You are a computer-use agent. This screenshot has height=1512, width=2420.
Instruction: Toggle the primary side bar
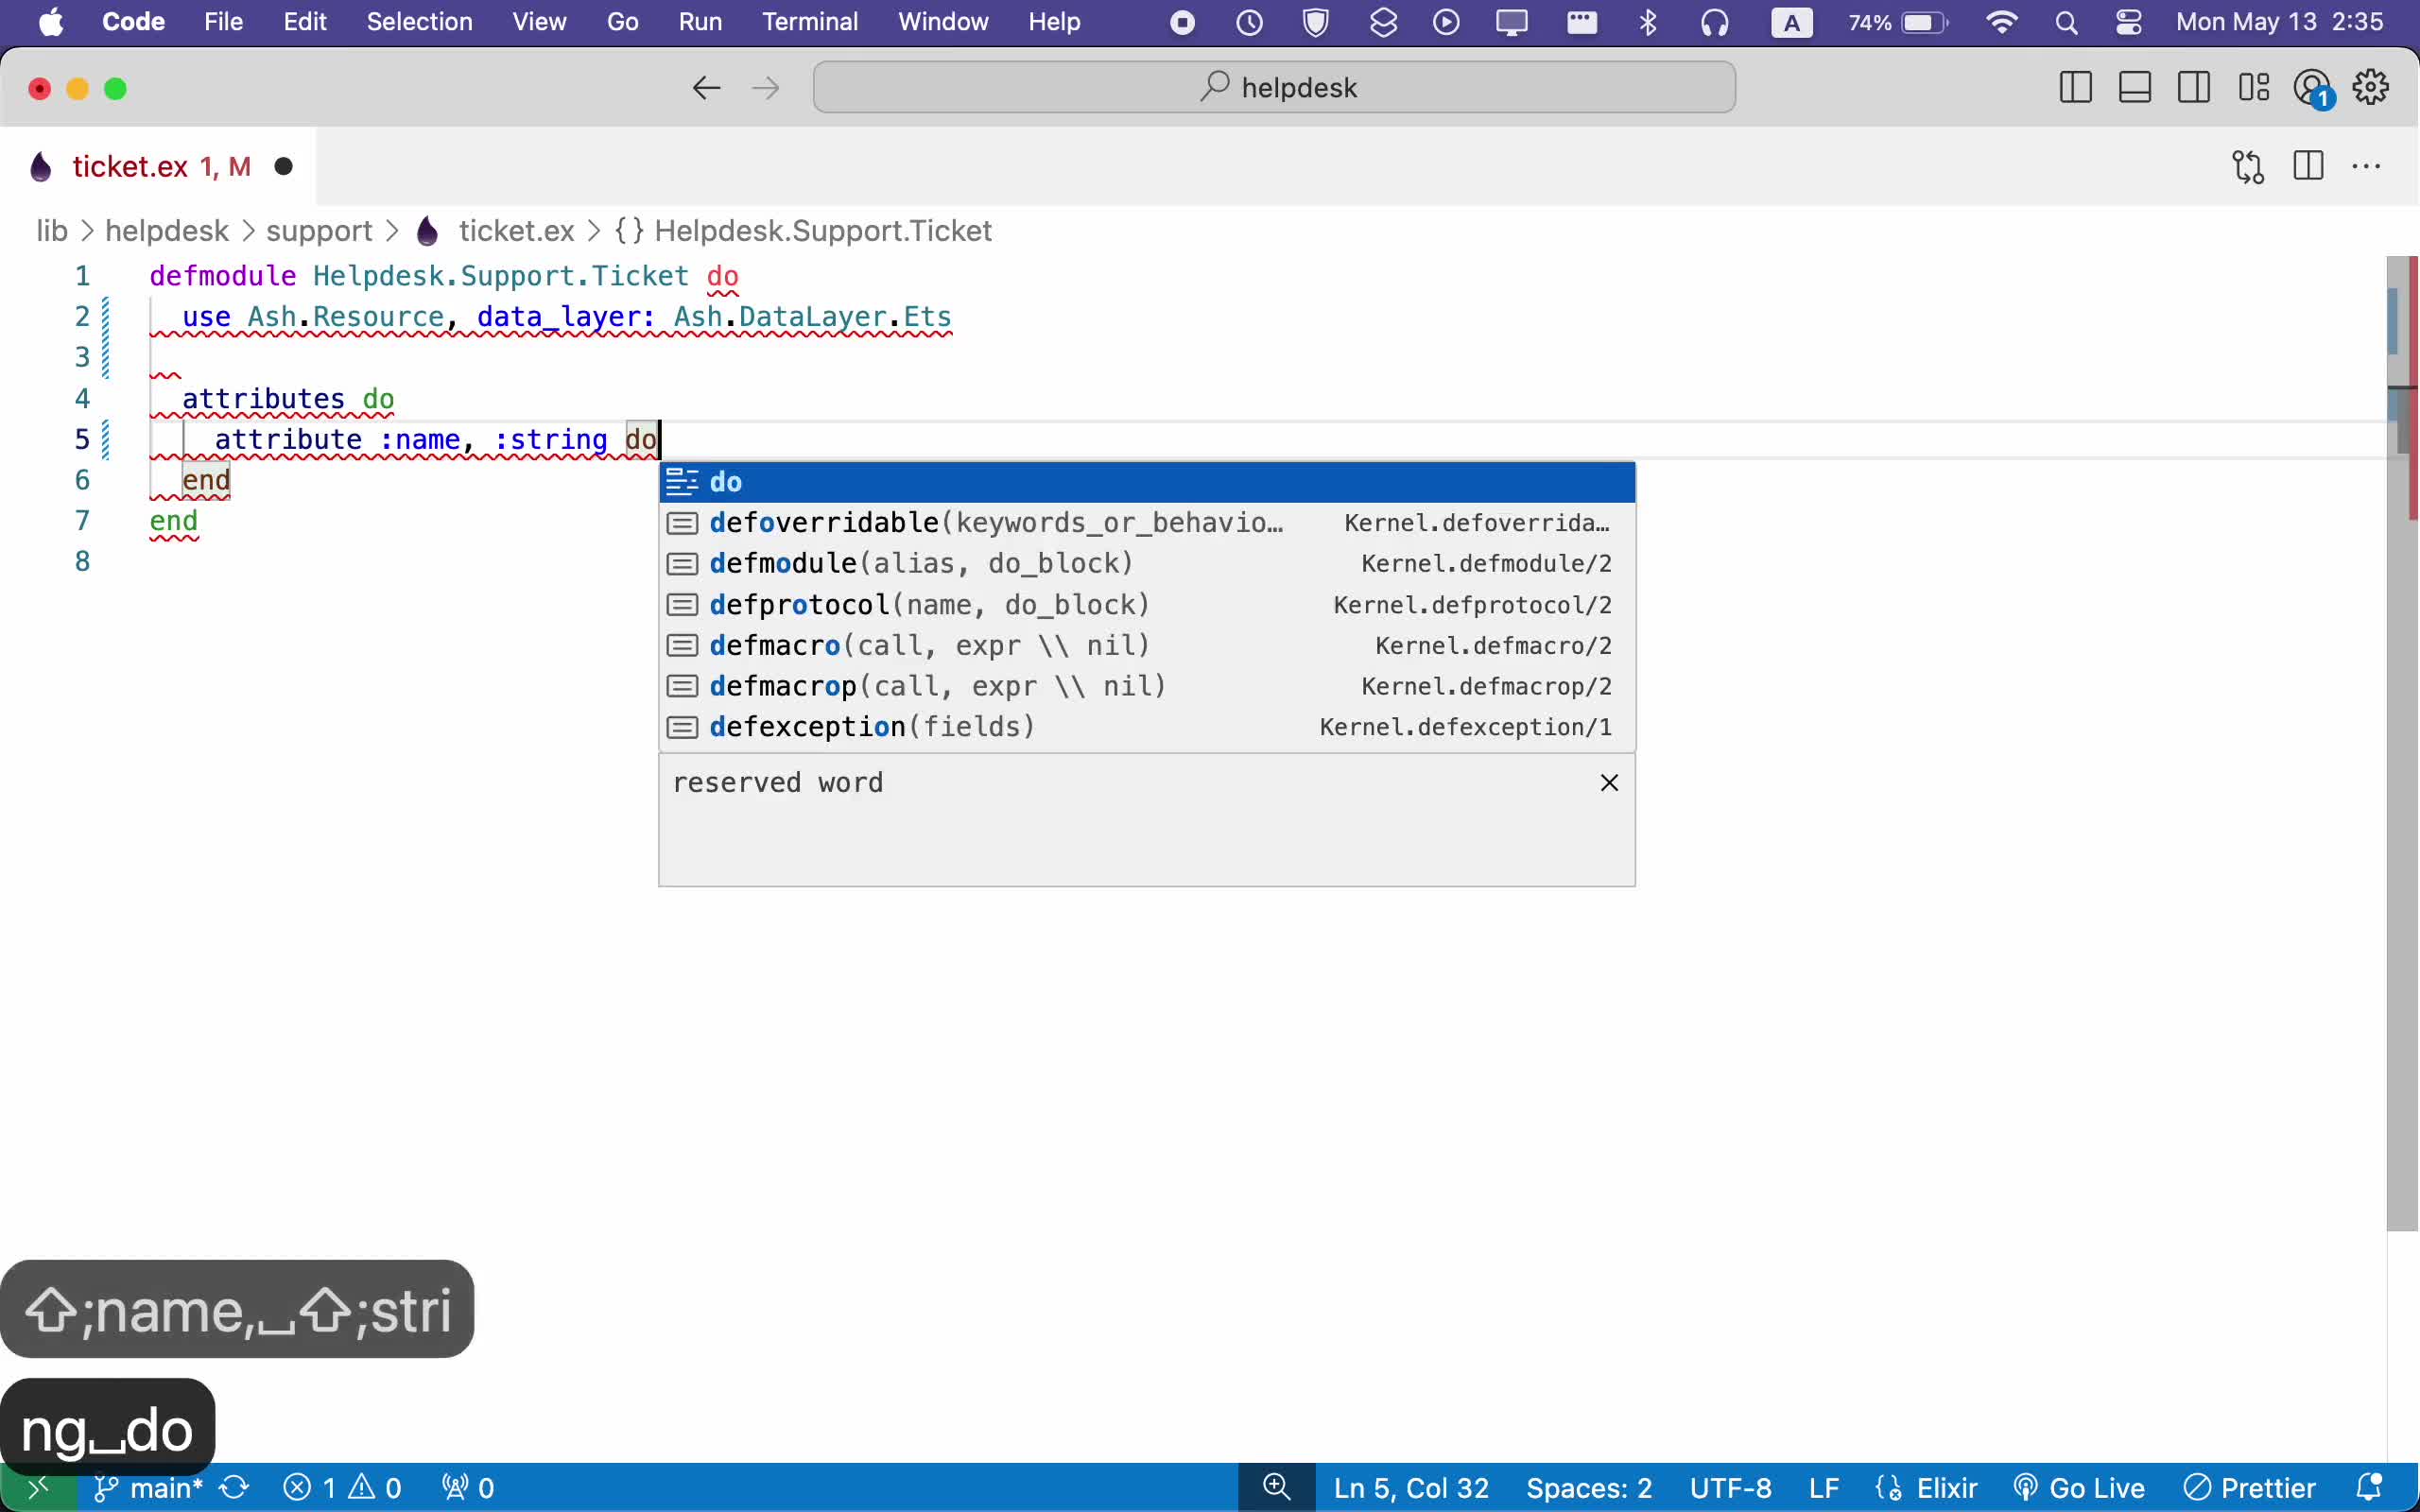(2076, 88)
